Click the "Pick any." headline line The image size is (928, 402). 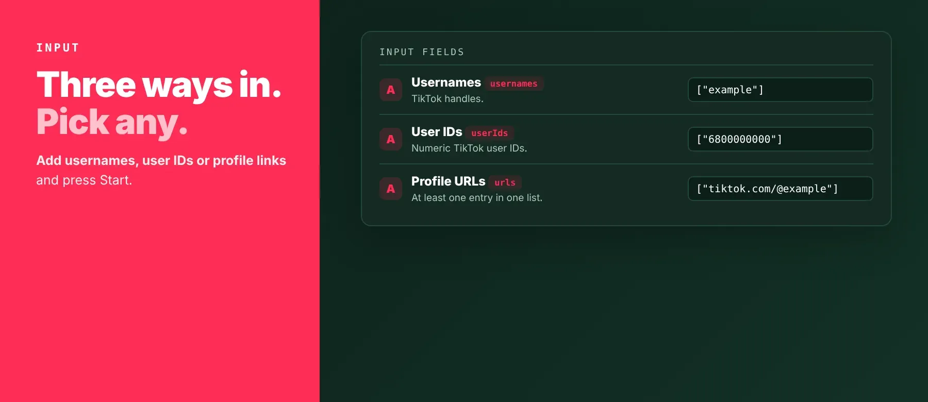point(112,122)
